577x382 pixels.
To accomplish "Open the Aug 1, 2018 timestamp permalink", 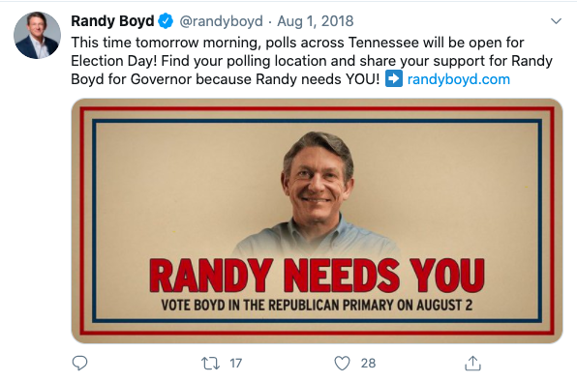I will click(316, 21).
